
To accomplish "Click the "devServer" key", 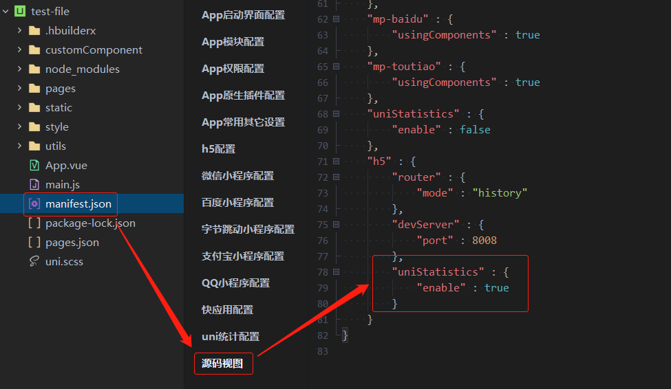I will pyautogui.click(x=426, y=225).
